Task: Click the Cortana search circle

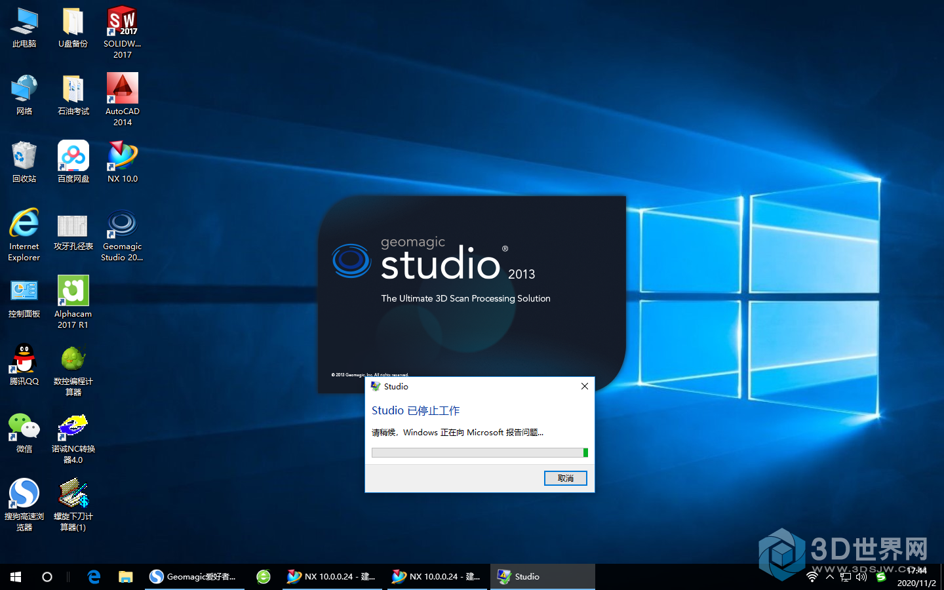Action: [x=47, y=577]
